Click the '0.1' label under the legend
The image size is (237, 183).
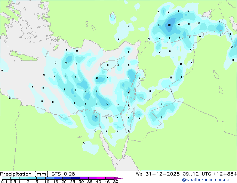point(4,182)
